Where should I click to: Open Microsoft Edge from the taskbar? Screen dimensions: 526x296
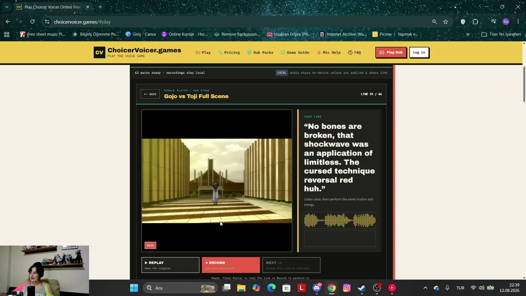271,288
